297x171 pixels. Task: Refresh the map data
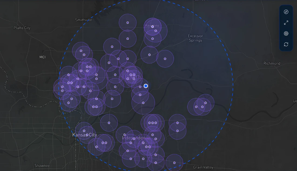click(286, 44)
